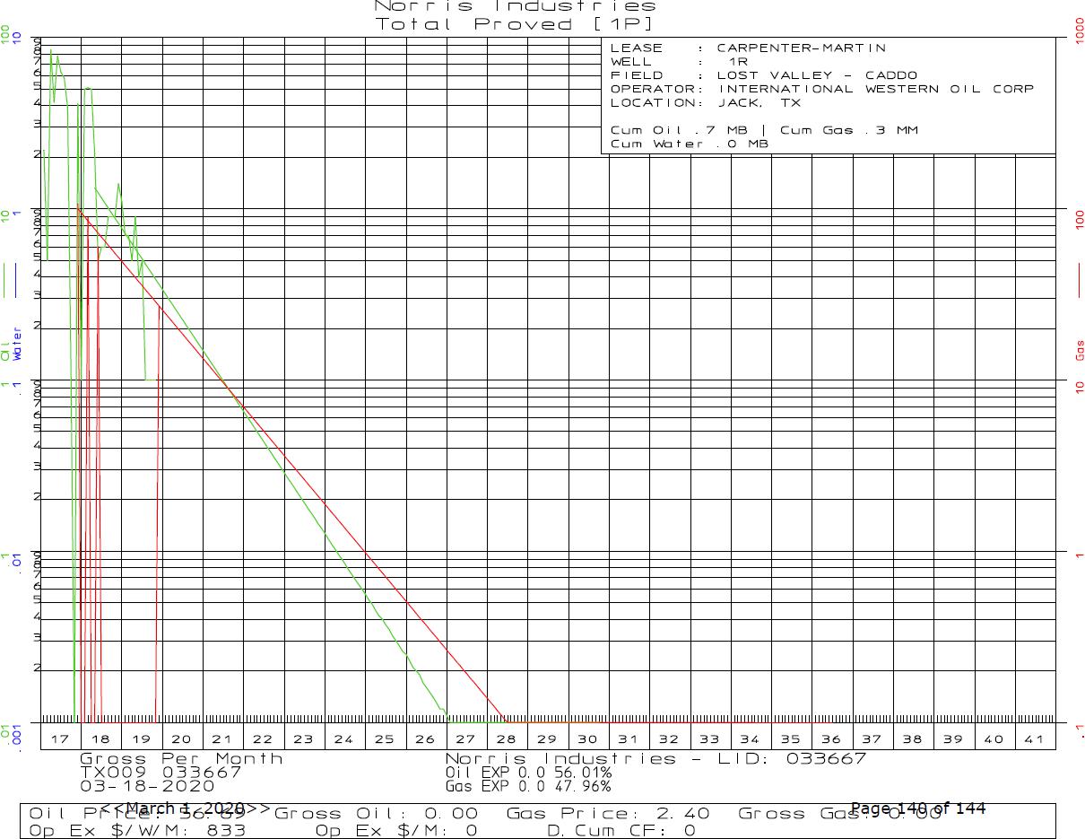Click the year 28 label on the time axis
1085x839 pixels.
click(x=507, y=738)
